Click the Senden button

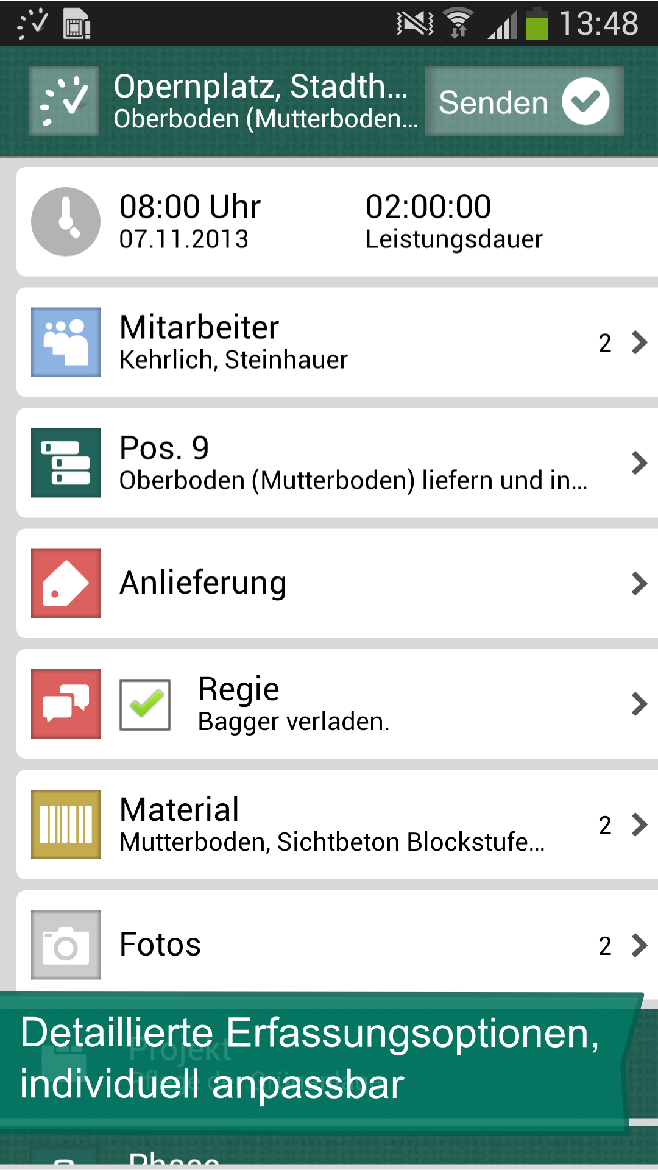(x=524, y=101)
